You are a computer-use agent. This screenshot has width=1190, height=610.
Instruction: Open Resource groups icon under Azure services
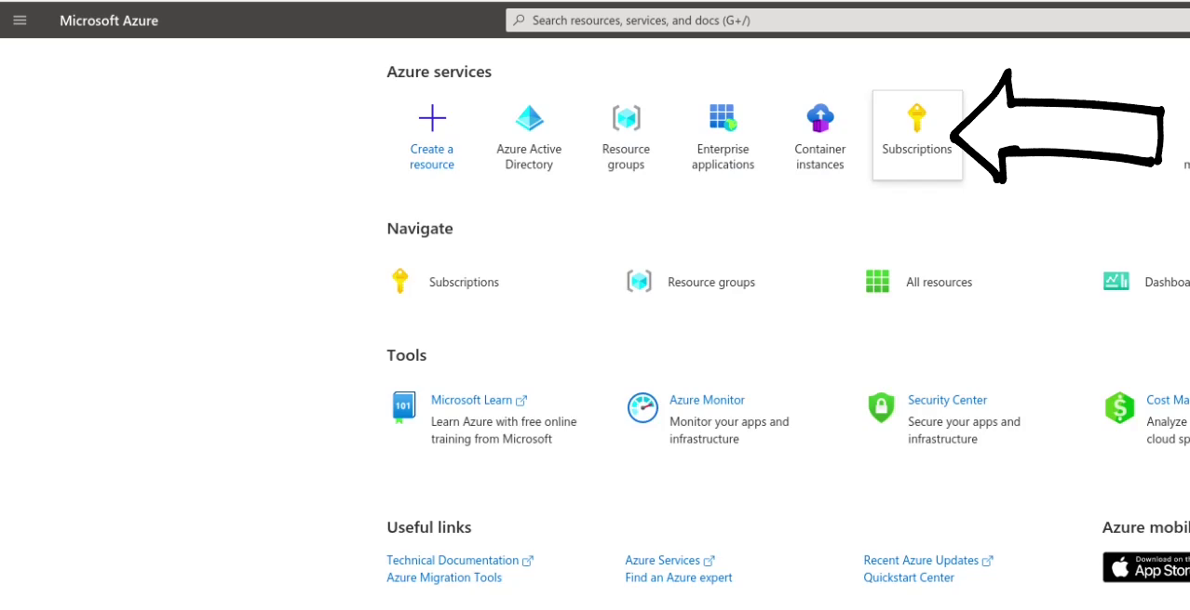(x=626, y=118)
